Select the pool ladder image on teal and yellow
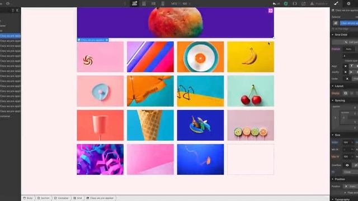 (200, 91)
